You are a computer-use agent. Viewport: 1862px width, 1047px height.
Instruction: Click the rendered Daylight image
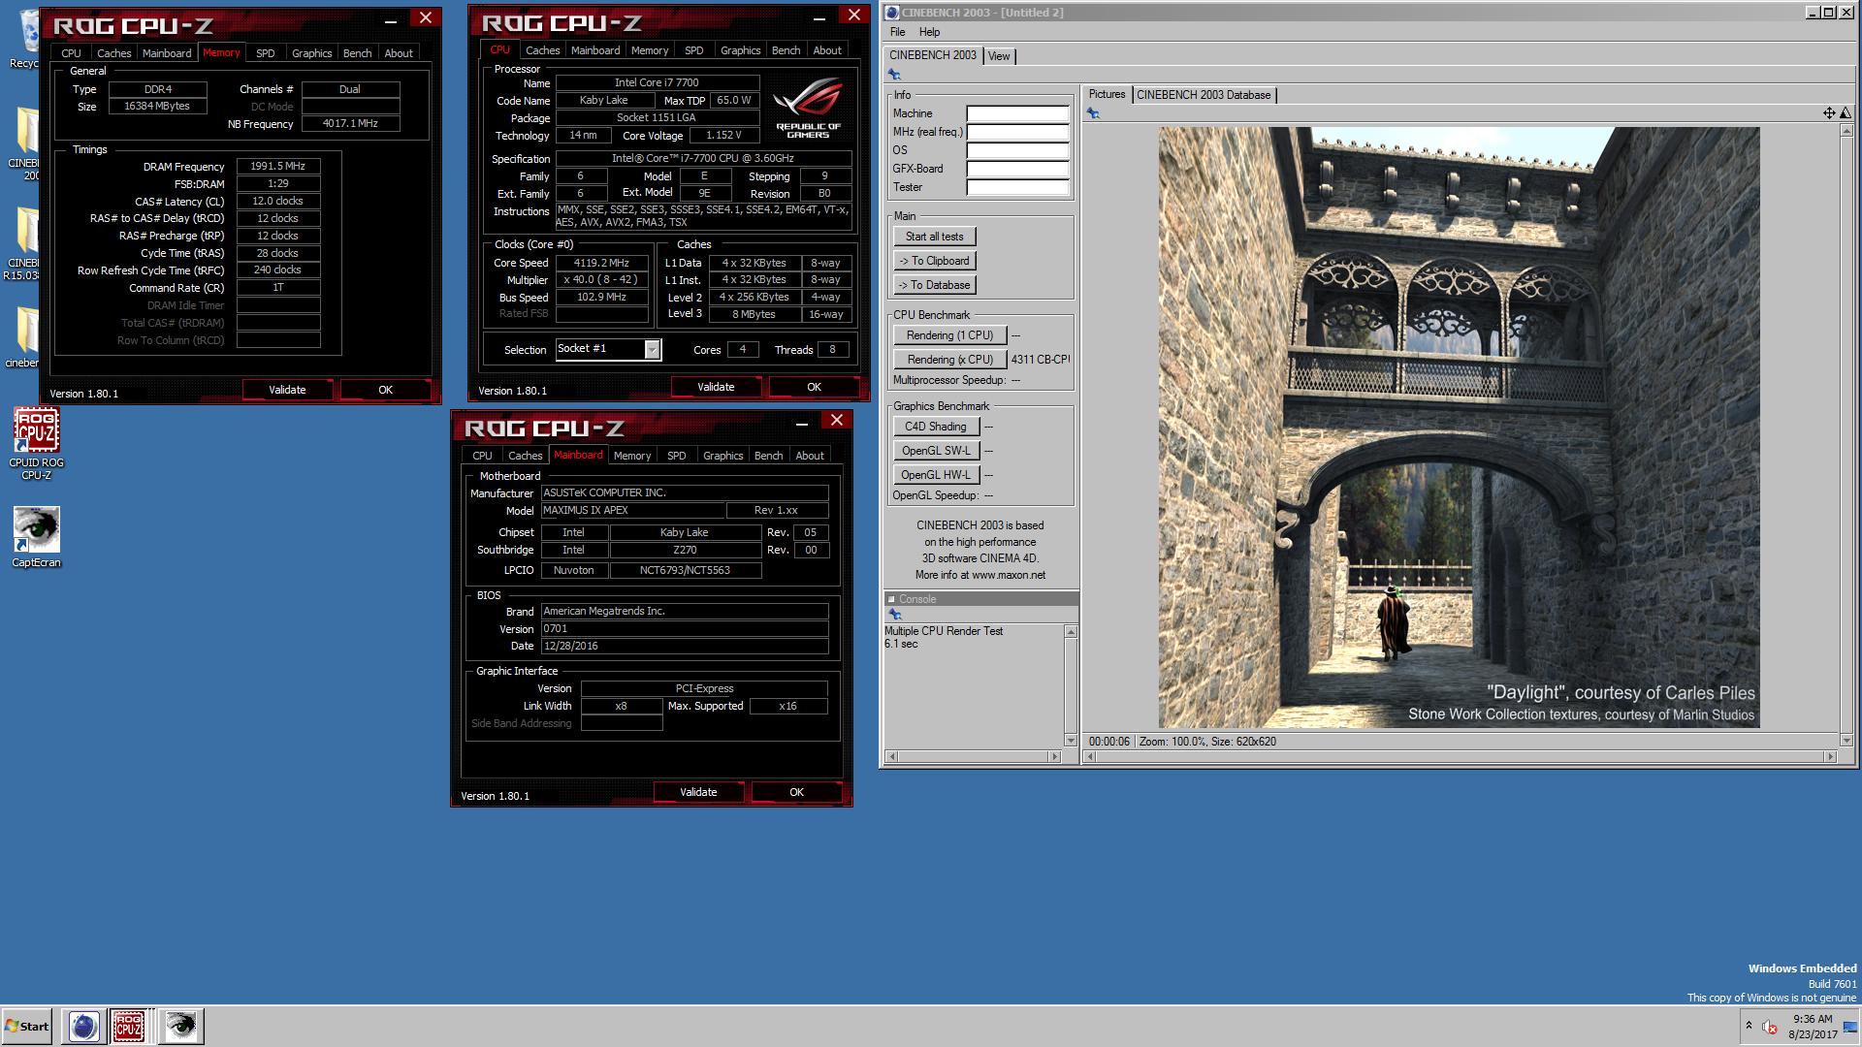coord(1459,428)
